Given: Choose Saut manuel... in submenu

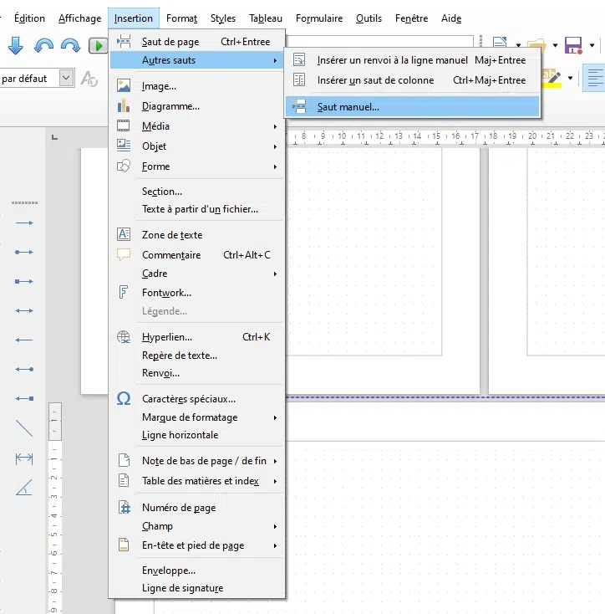Looking at the screenshot, I should (x=412, y=107).
